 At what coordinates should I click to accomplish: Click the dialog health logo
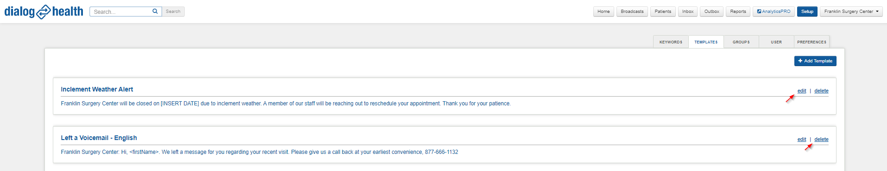(x=44, y=12)
